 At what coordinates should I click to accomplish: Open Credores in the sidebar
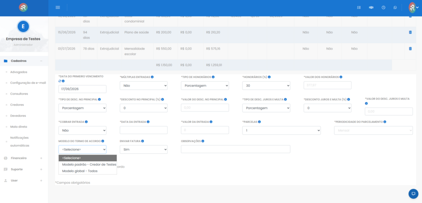coord(17,105)
